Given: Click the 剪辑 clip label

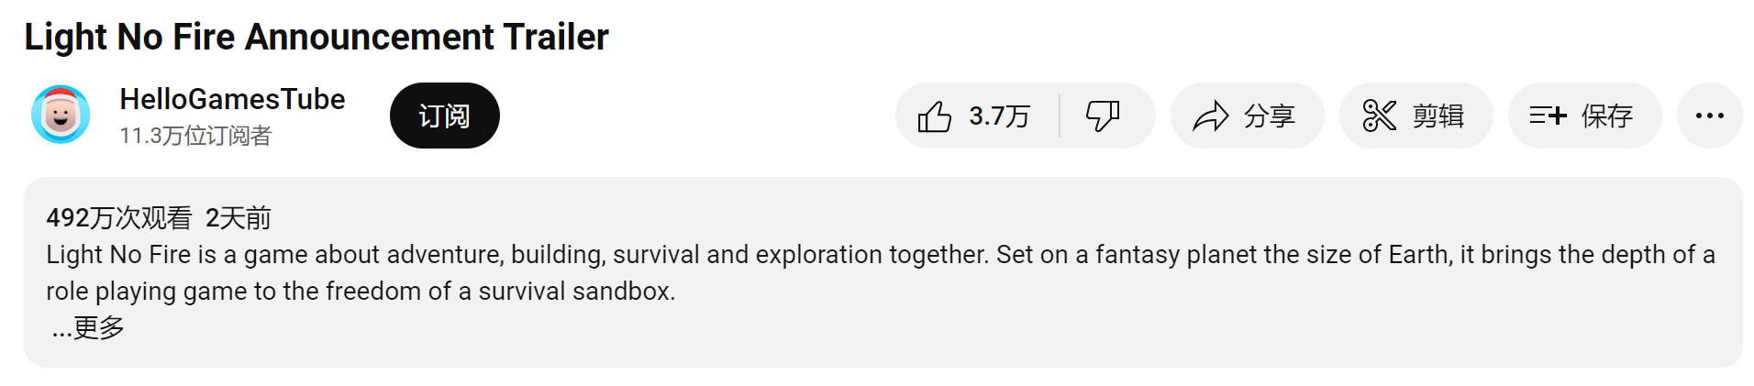Looking at the screenshot, I should tap(1438, 116).
